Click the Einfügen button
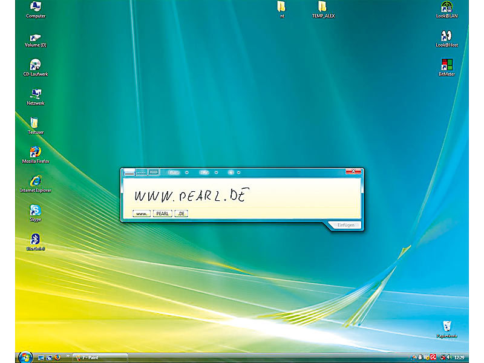The image size is (484, 363). (345, 225)
